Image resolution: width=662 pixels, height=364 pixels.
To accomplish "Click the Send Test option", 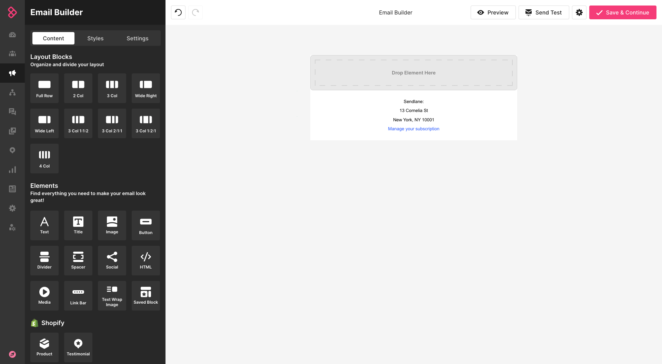I will (544, 12).
